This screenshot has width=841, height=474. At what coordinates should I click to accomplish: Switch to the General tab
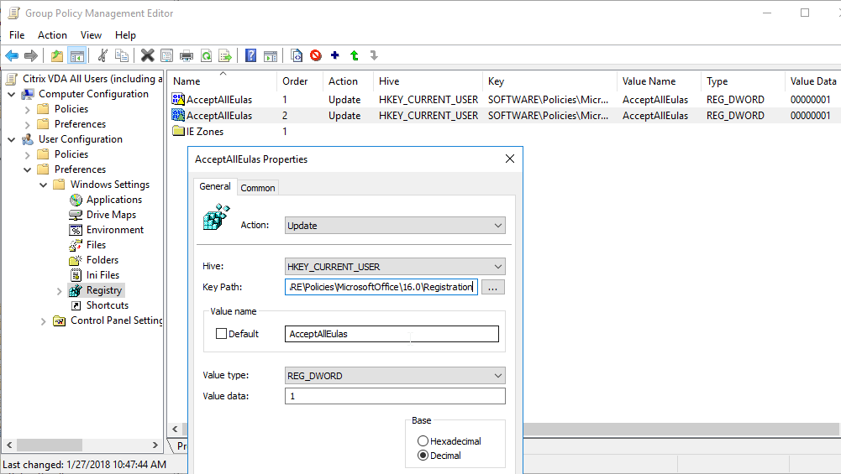click(x=214, y=186)
